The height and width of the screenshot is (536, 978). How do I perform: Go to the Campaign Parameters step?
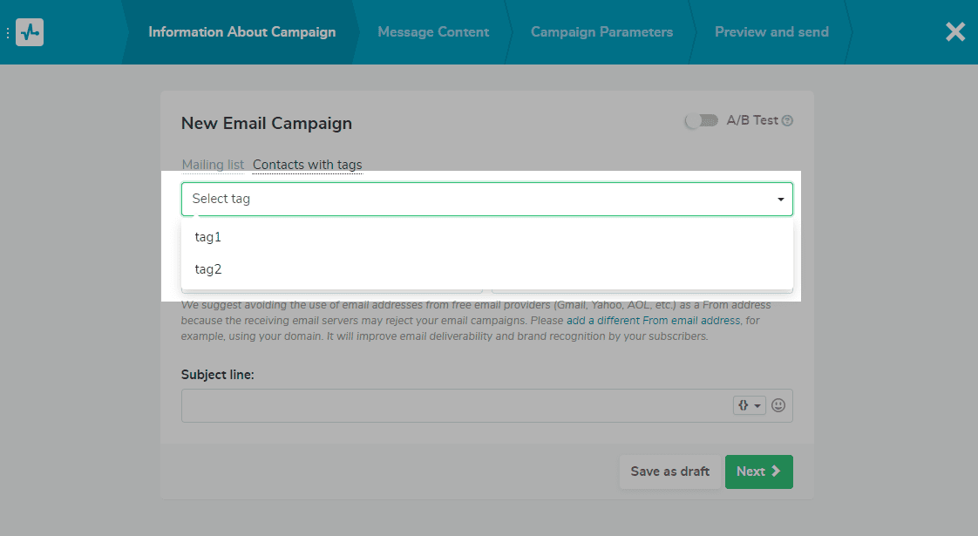[x=601, y=32]
